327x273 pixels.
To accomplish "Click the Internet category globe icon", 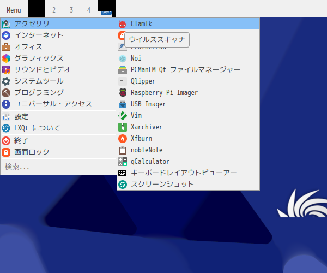I will tap(6, 35).
